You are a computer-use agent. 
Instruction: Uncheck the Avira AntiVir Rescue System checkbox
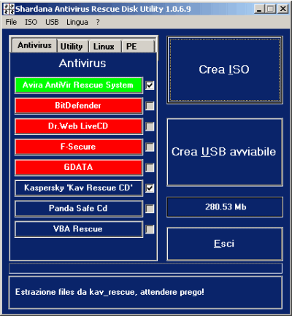click(150, 85)
